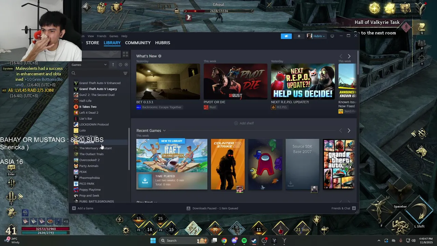The image size is (437, 246).
Task: Expand the Games filter dropdown
Action: [89, 65]
